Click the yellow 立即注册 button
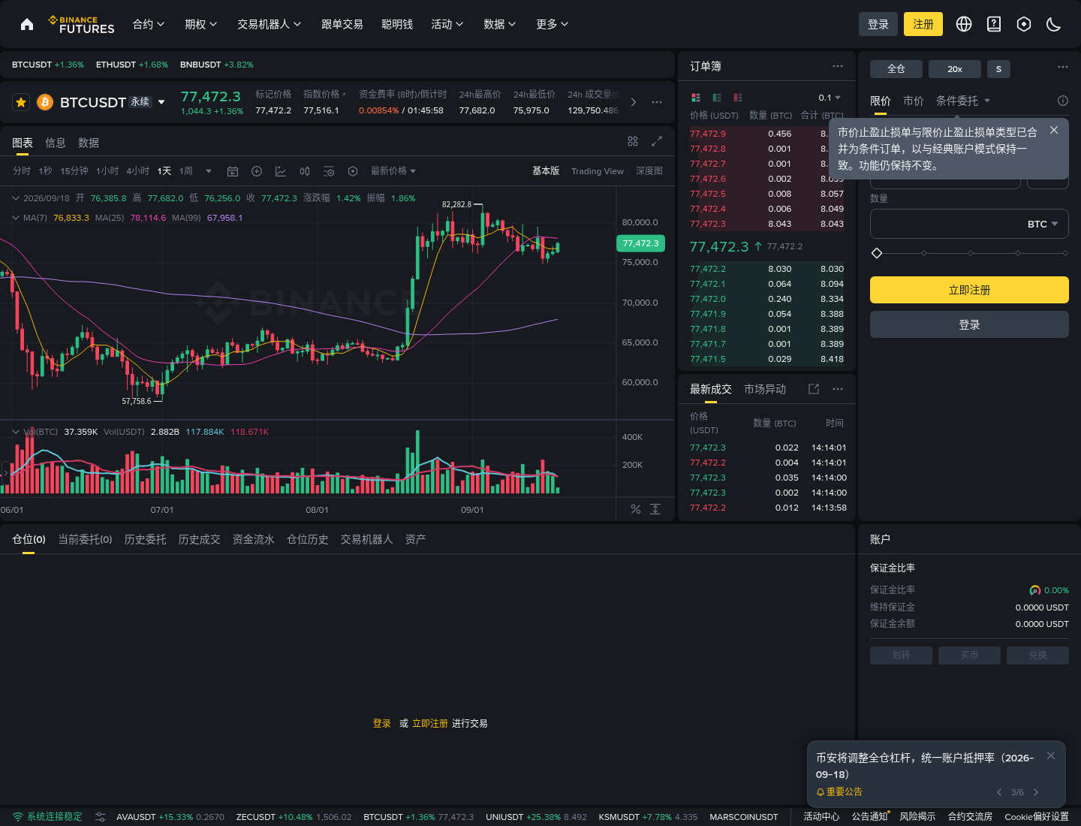The image size is (1081, 826). (x=969, y=290)
